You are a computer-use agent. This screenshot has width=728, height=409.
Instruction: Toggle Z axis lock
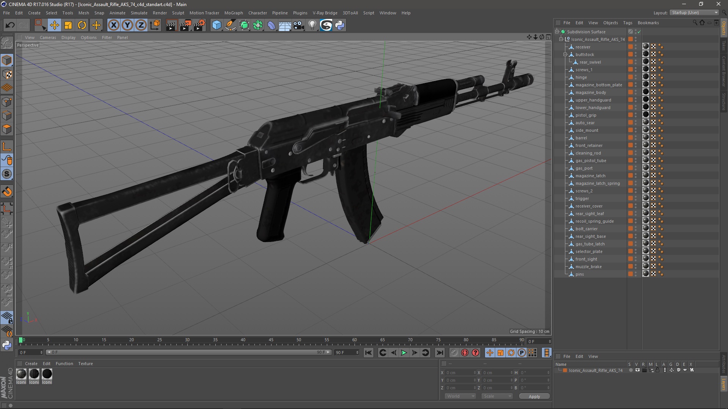(141, 25)
